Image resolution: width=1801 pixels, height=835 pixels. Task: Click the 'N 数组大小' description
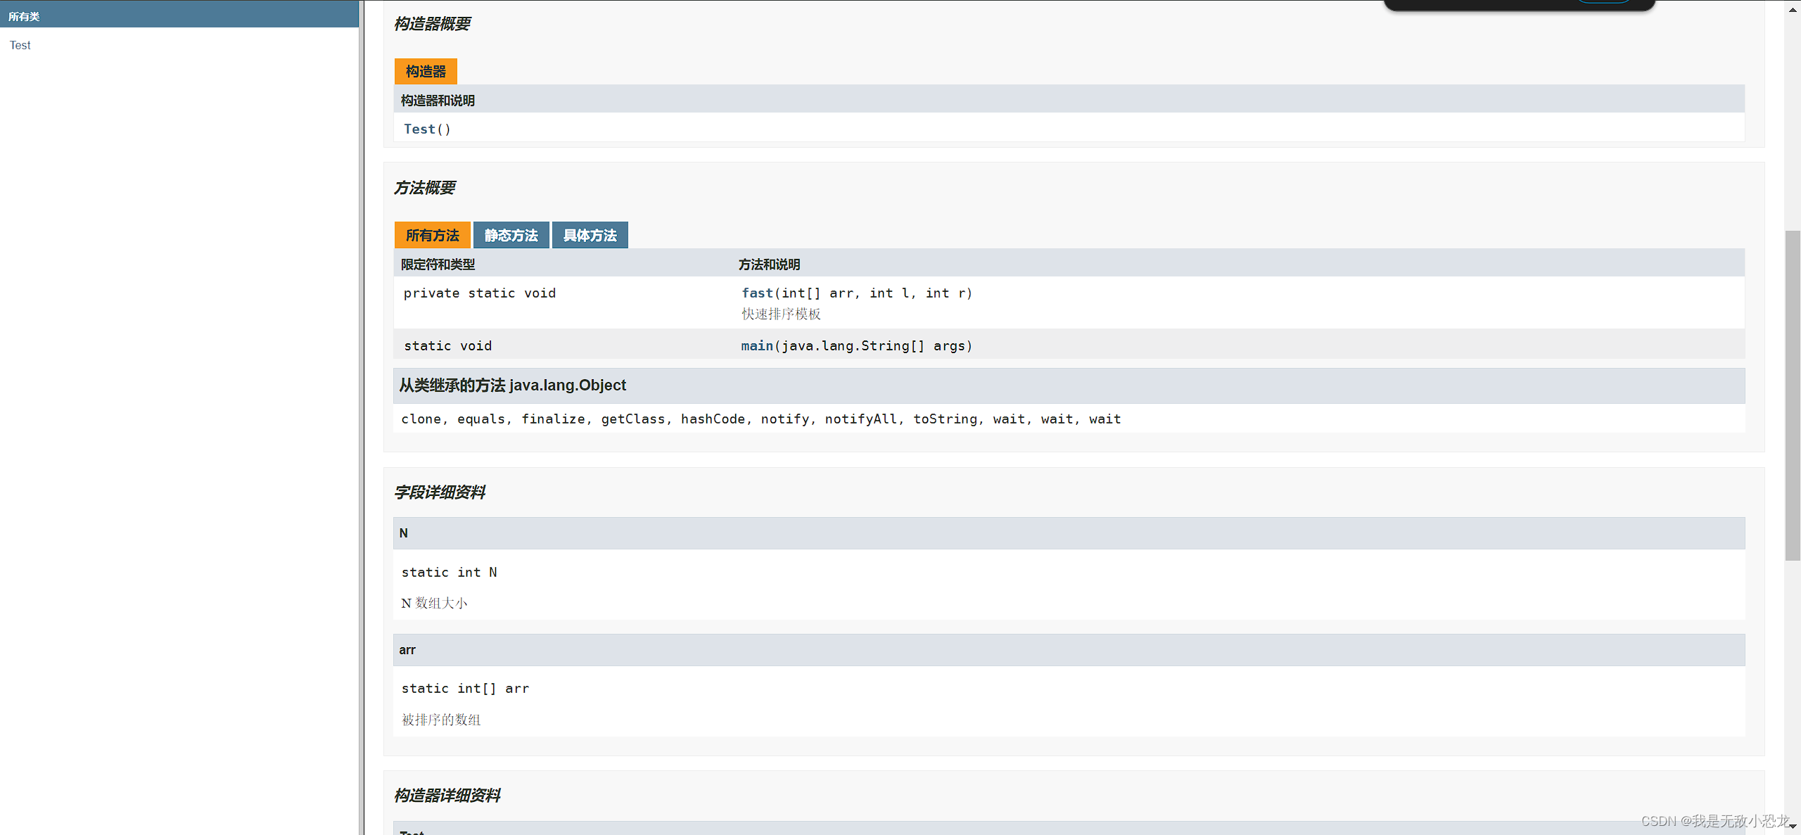[434, 603]
